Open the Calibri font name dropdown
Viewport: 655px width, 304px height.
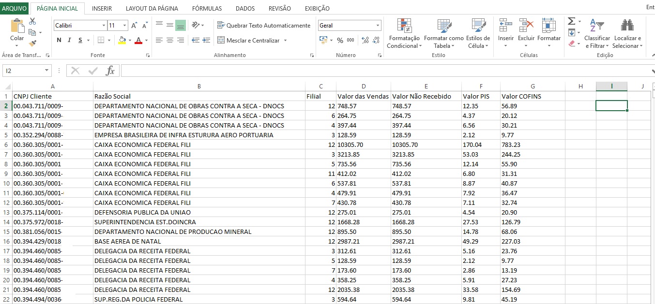[104, 26]
